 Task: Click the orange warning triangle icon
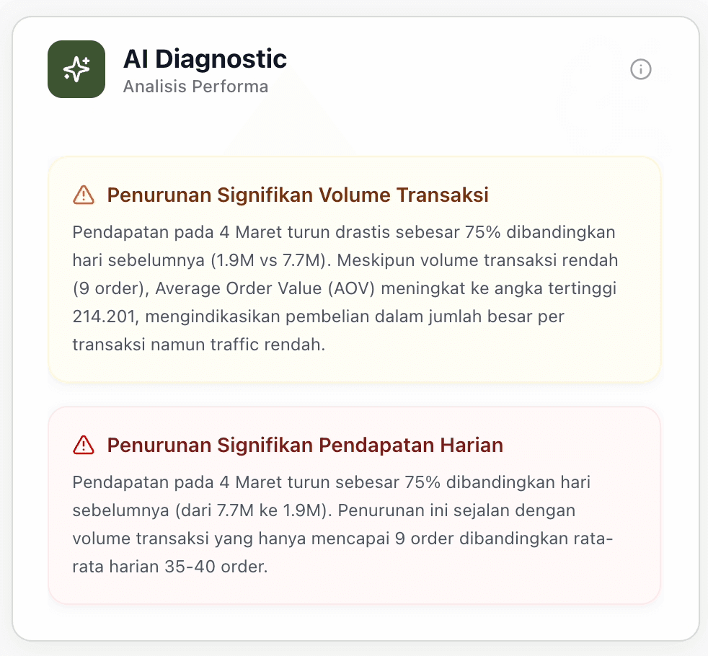[84, 195]
